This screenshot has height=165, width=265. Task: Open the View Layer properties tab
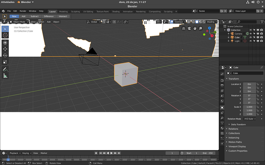pyautogui.click(x=222, y=91)
